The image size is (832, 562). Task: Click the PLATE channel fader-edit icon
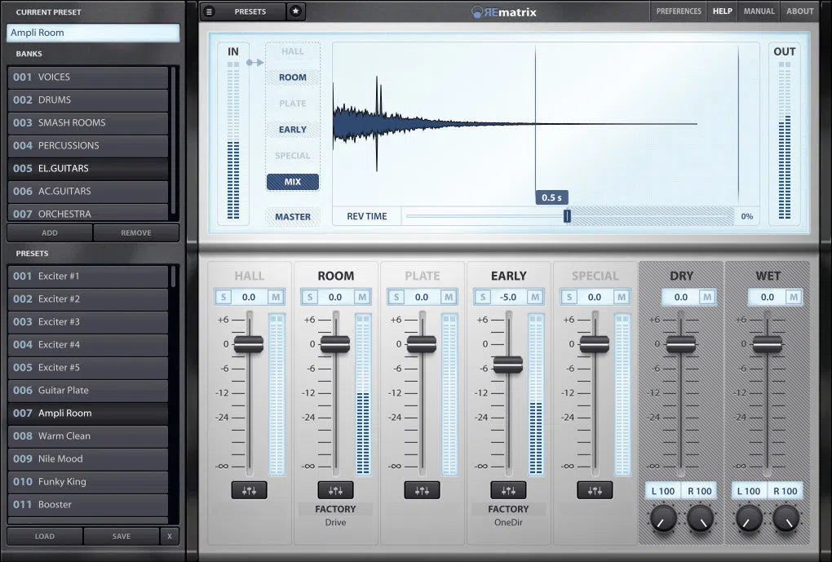pos(422,489)
